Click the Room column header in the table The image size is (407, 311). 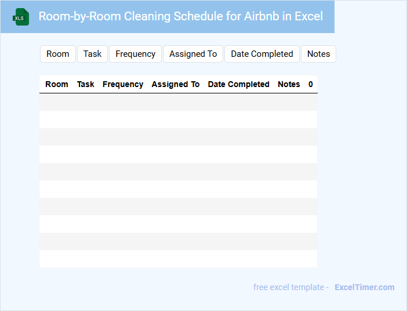click(57, 84)
